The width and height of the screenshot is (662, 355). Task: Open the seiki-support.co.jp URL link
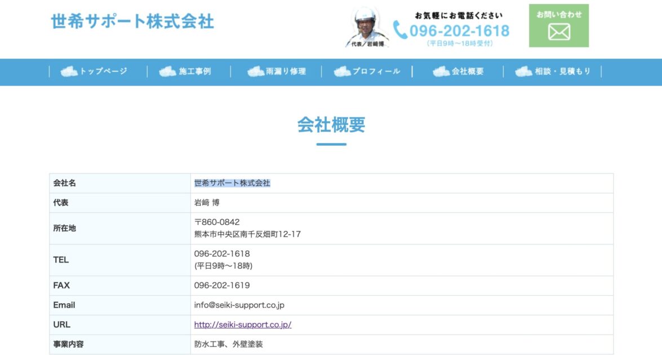click(242, 325)
